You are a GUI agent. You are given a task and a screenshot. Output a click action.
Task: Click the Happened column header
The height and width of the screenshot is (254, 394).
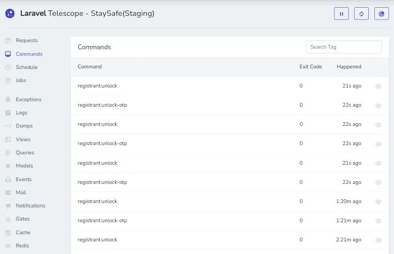click(349, 67)
